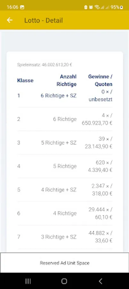The width and height of the screenshot is (129, 289).
Task: Tap the Wi-Fi icon in status bar
Action: coord(97,7)
